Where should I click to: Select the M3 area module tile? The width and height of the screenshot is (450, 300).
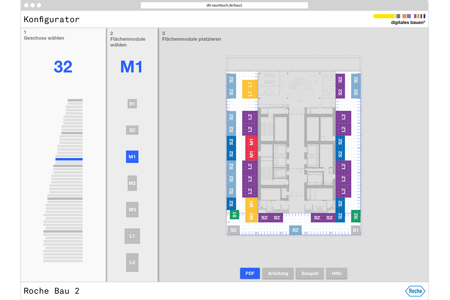click(x=132, y=209)
